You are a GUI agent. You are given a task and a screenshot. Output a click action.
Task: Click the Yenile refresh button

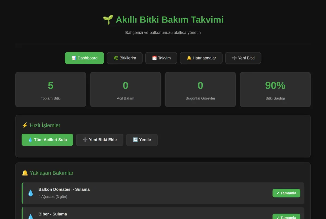(x=142, y=140)
